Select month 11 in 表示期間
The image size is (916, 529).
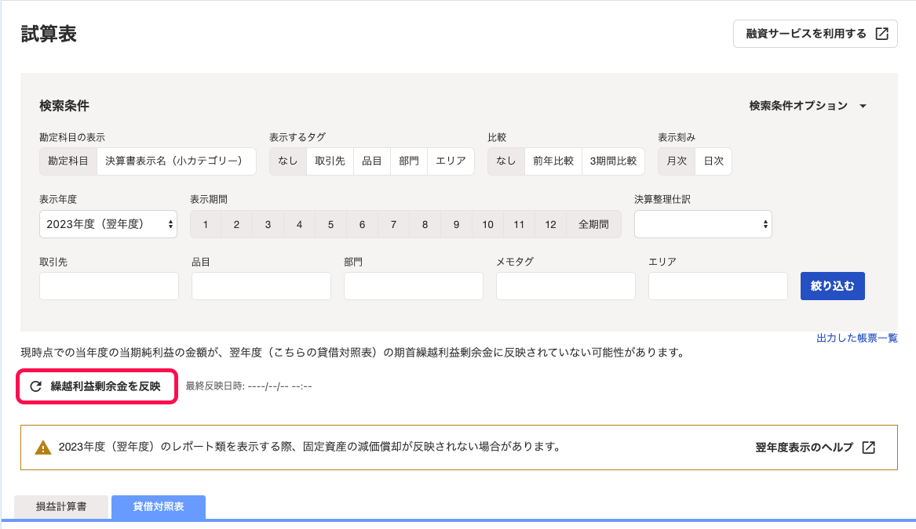pyautogui.click(x=520, y=225)
